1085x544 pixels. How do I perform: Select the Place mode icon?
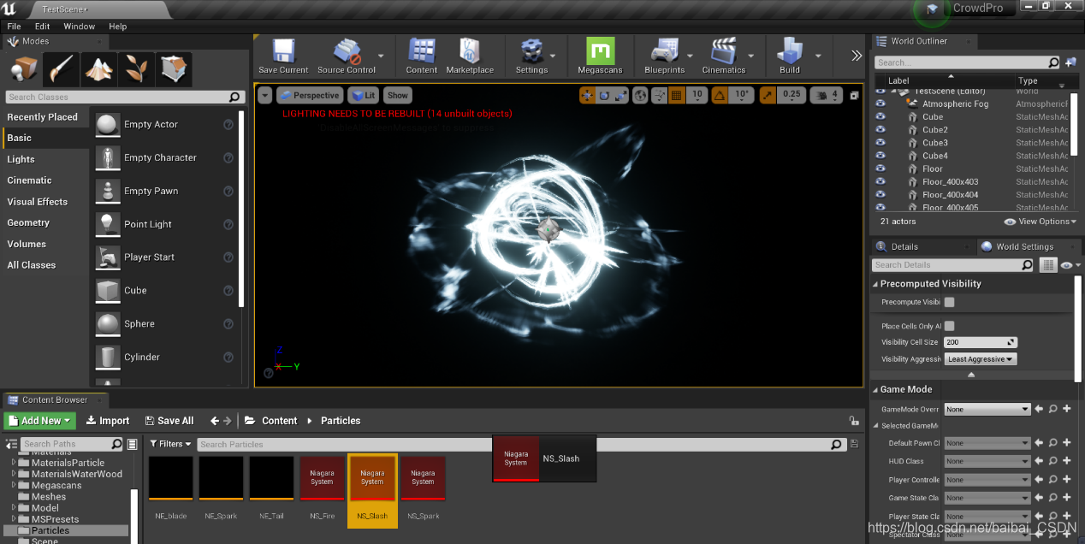point(24,69)
